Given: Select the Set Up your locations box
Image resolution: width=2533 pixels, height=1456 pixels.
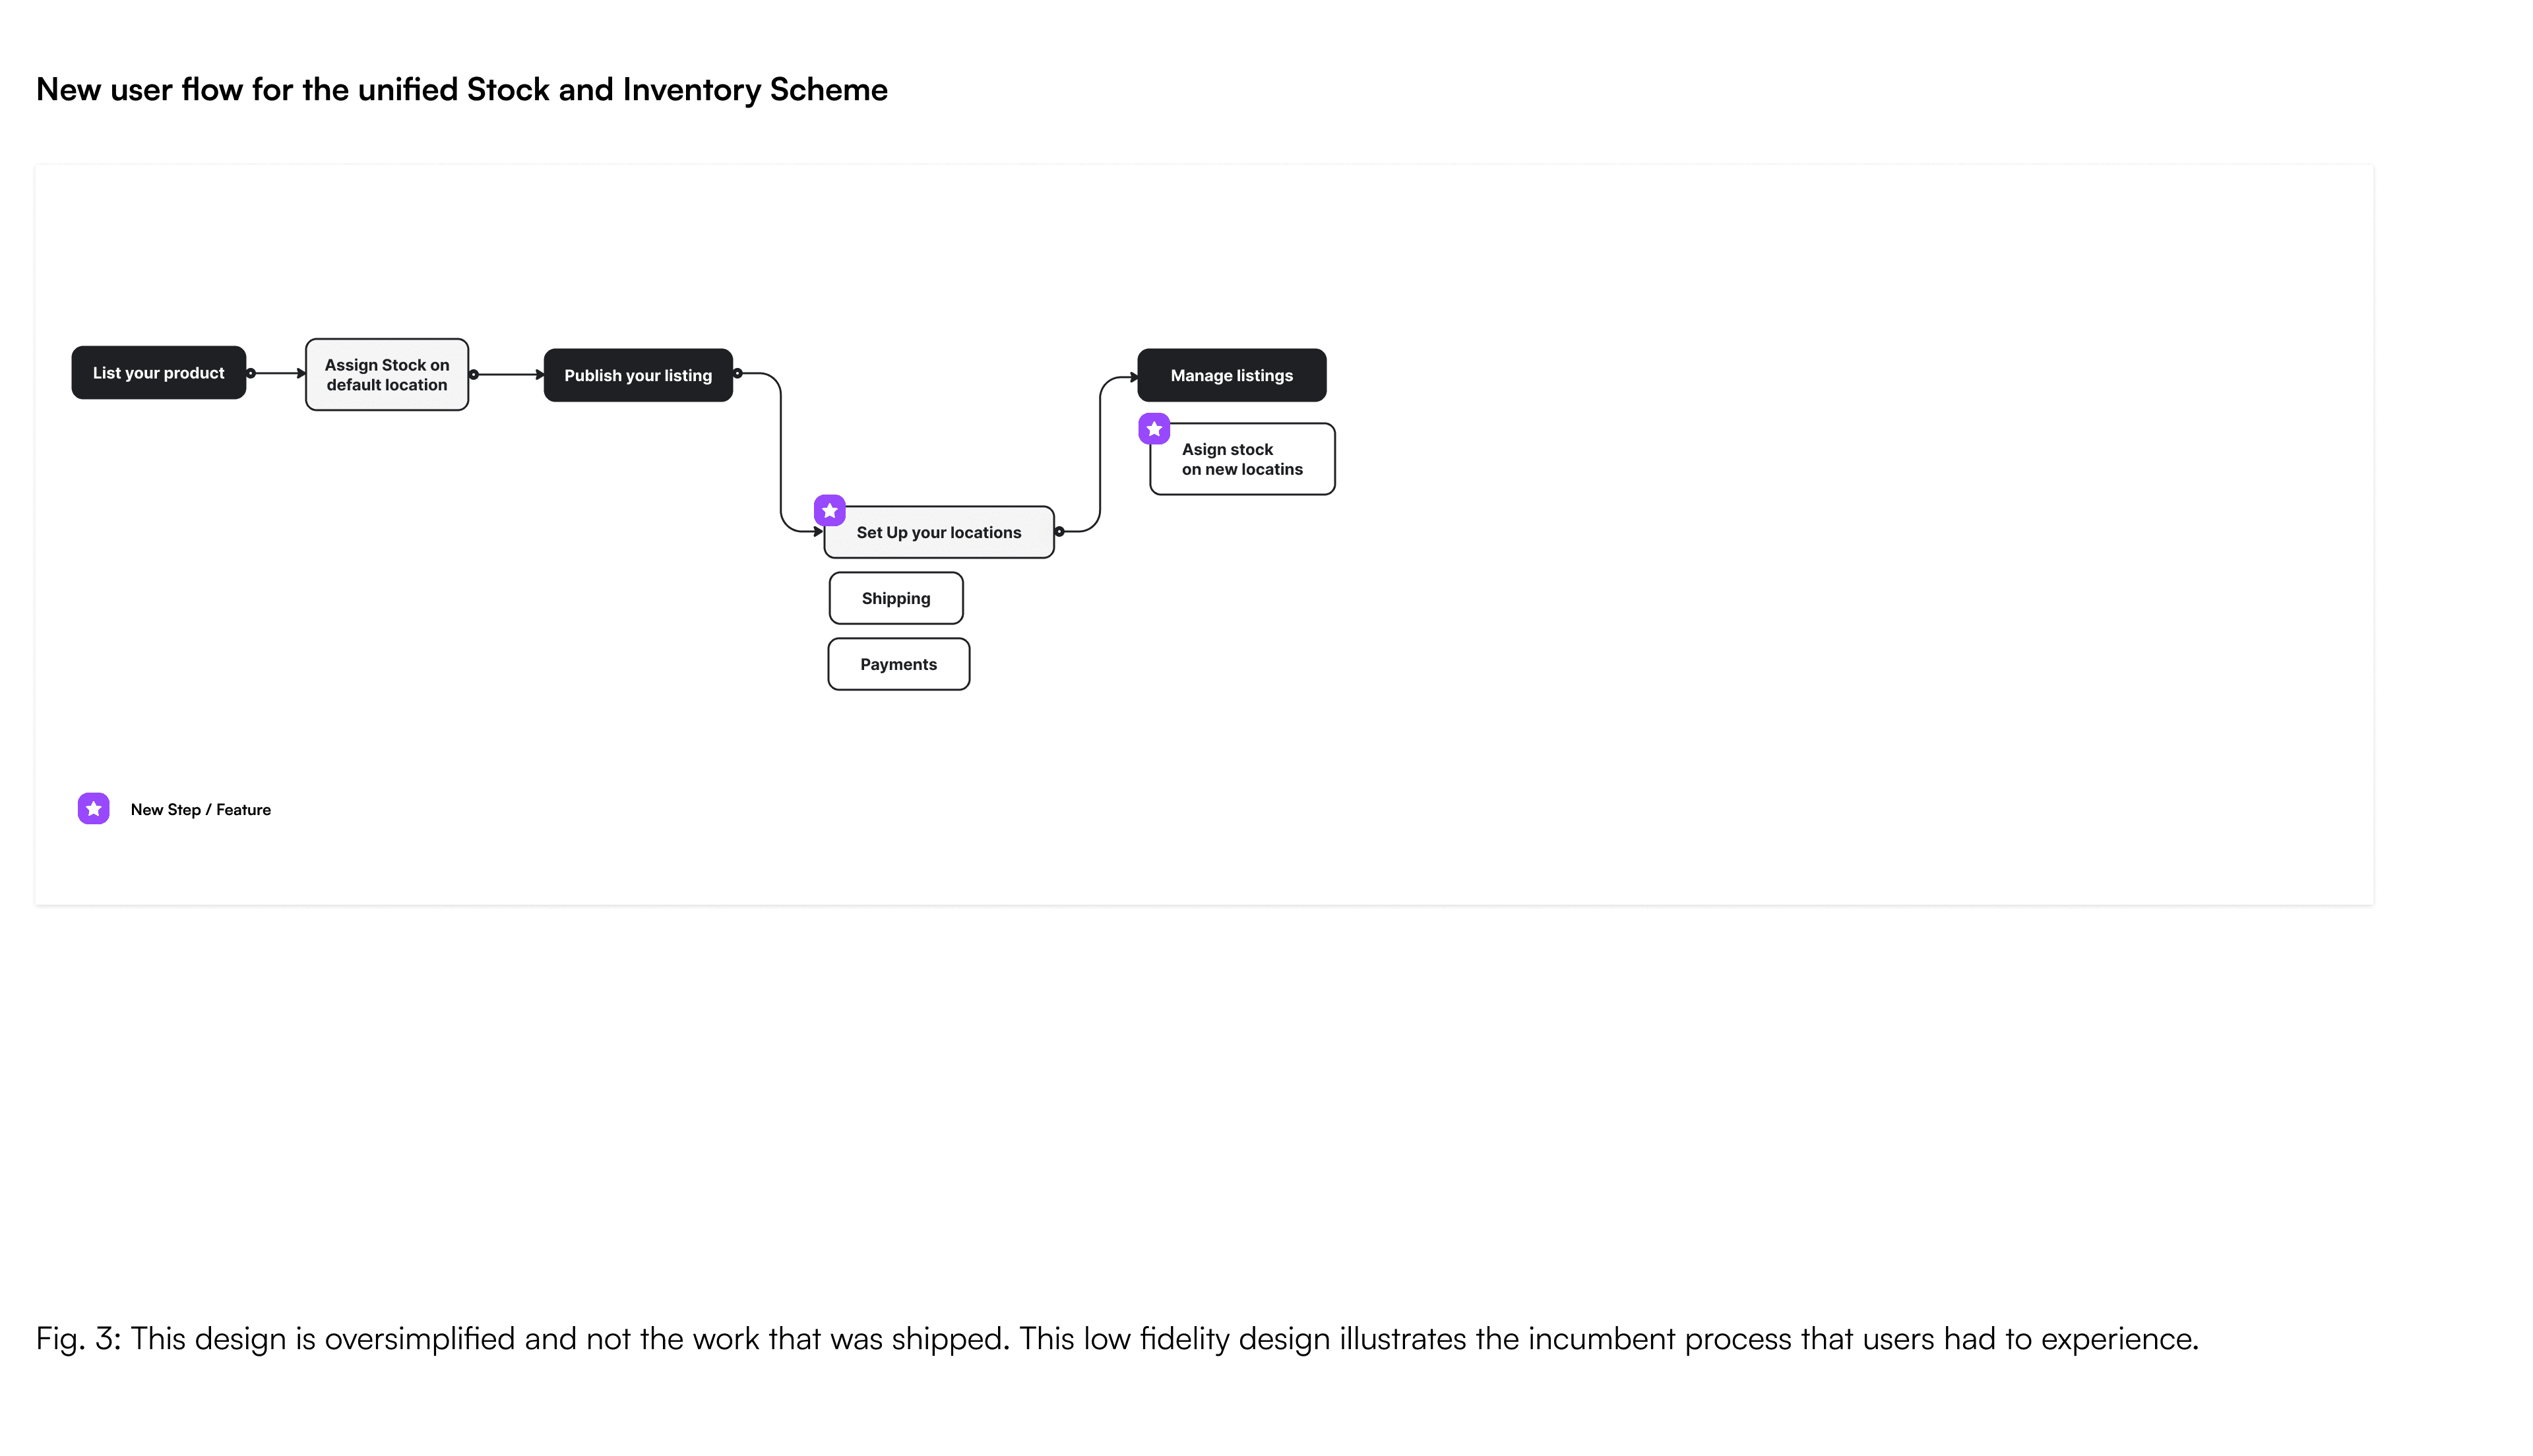Looking at the screenshot, I should (x=938, y=533).
